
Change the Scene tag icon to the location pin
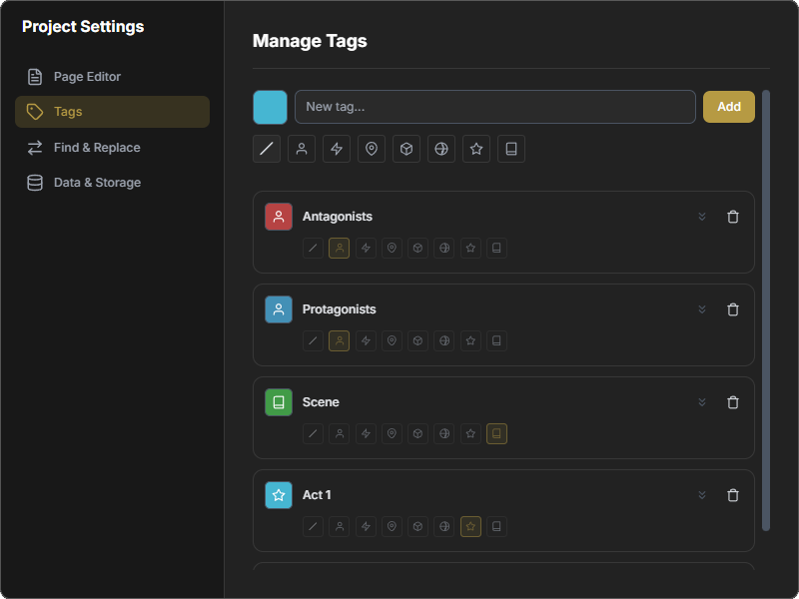[392, 433]
